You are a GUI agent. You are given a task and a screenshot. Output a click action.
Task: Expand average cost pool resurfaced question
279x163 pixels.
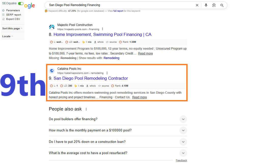pyautogui.click(x=118, y=153)
